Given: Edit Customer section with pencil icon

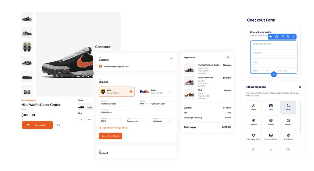Looking at the screenshot, I should tap(171, 59).
